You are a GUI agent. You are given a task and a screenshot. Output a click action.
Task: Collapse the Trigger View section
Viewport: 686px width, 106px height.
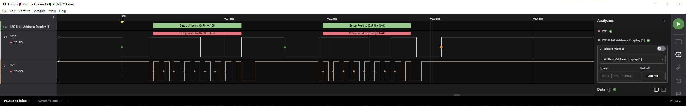(601, 49)
